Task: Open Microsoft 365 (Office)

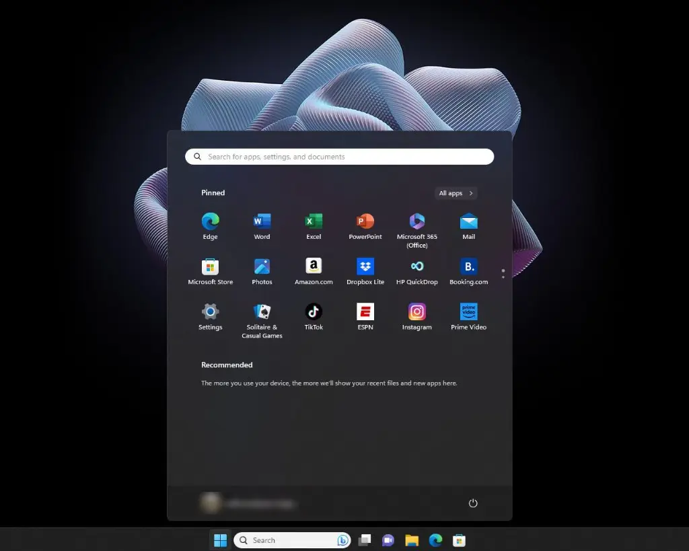Action: tap(416, 221)
